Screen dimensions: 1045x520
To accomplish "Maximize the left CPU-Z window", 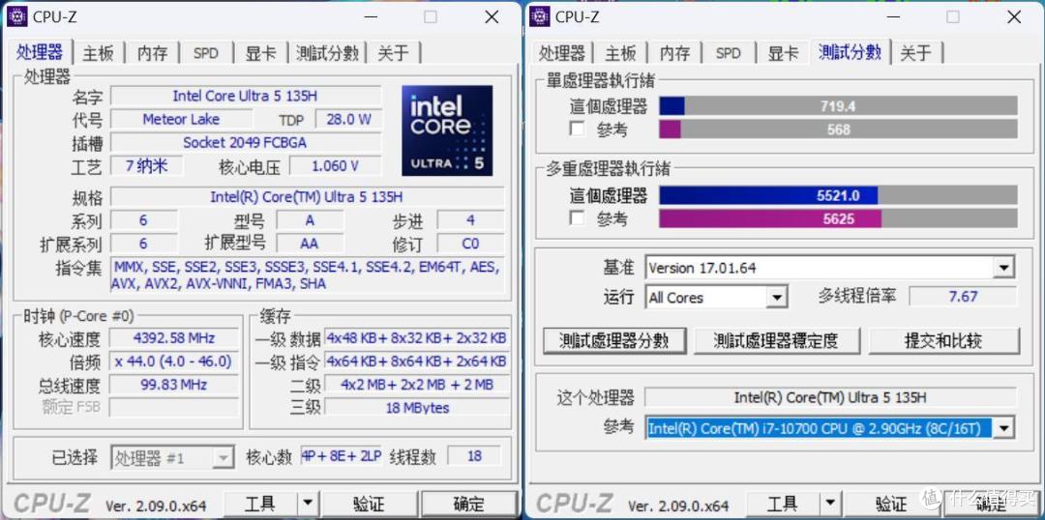I will [431, 17].
